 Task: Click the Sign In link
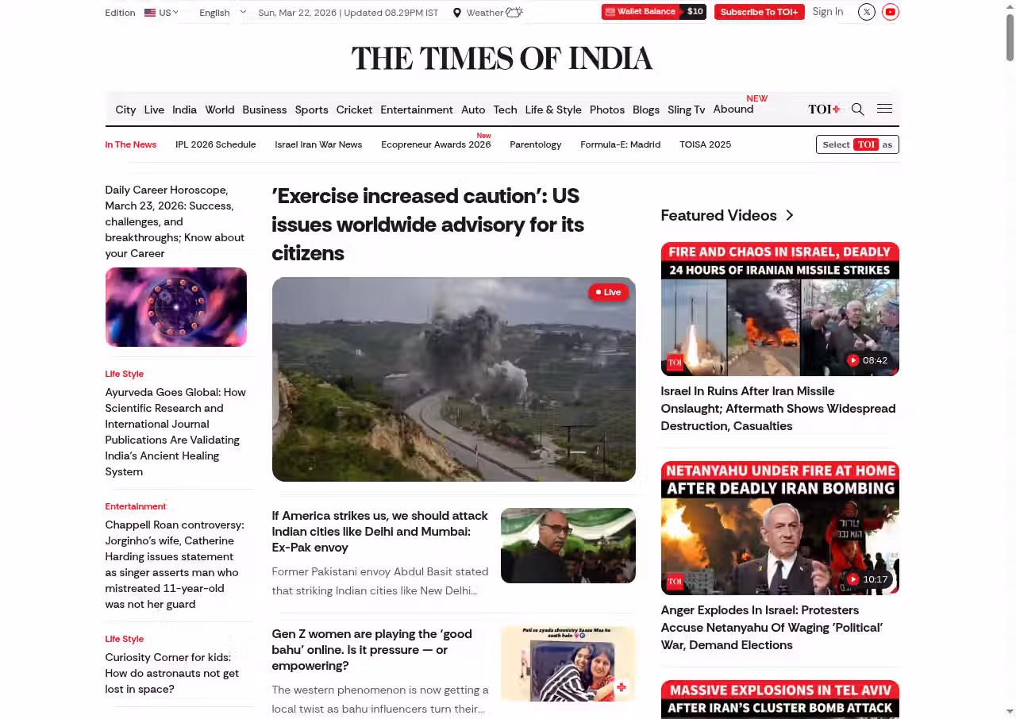[x=828, y=12]
